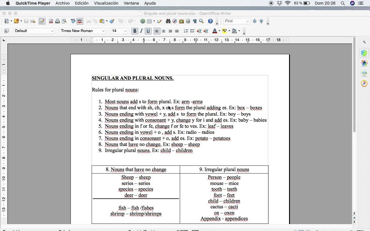
Task: Click the font color red A swatch
Action: (214, 31)
